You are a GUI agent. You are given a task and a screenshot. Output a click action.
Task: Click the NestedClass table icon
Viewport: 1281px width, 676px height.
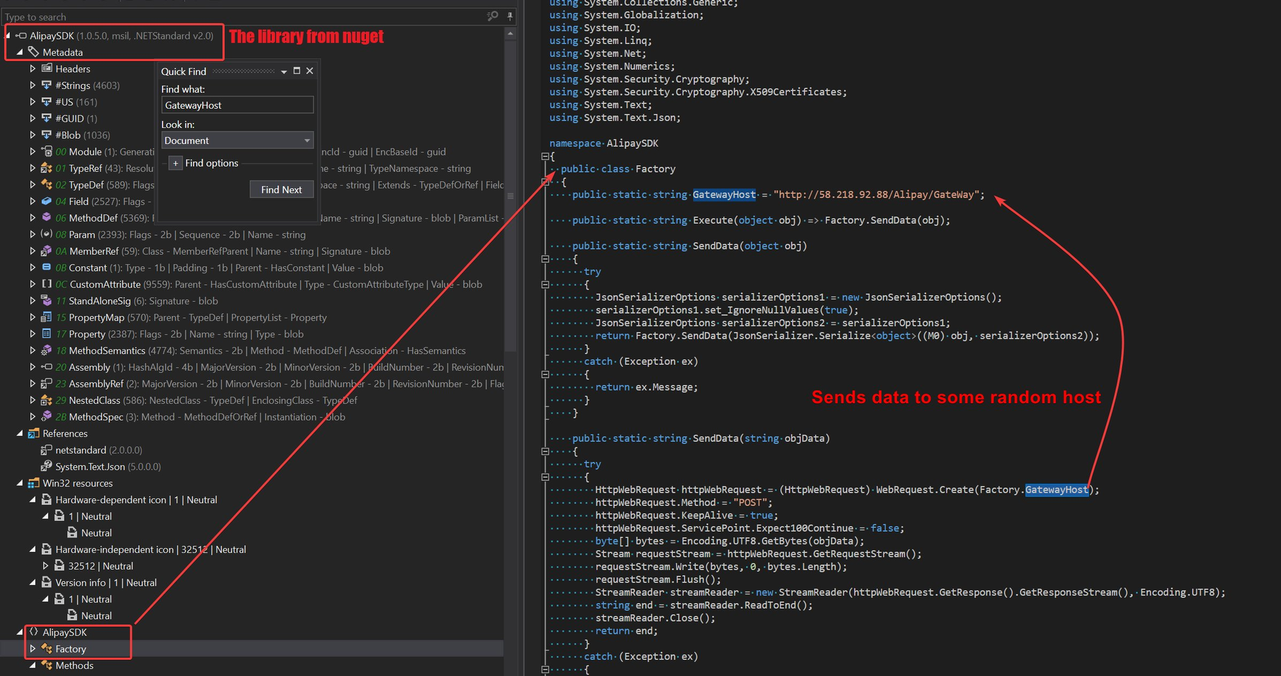(x=47, y=400)
